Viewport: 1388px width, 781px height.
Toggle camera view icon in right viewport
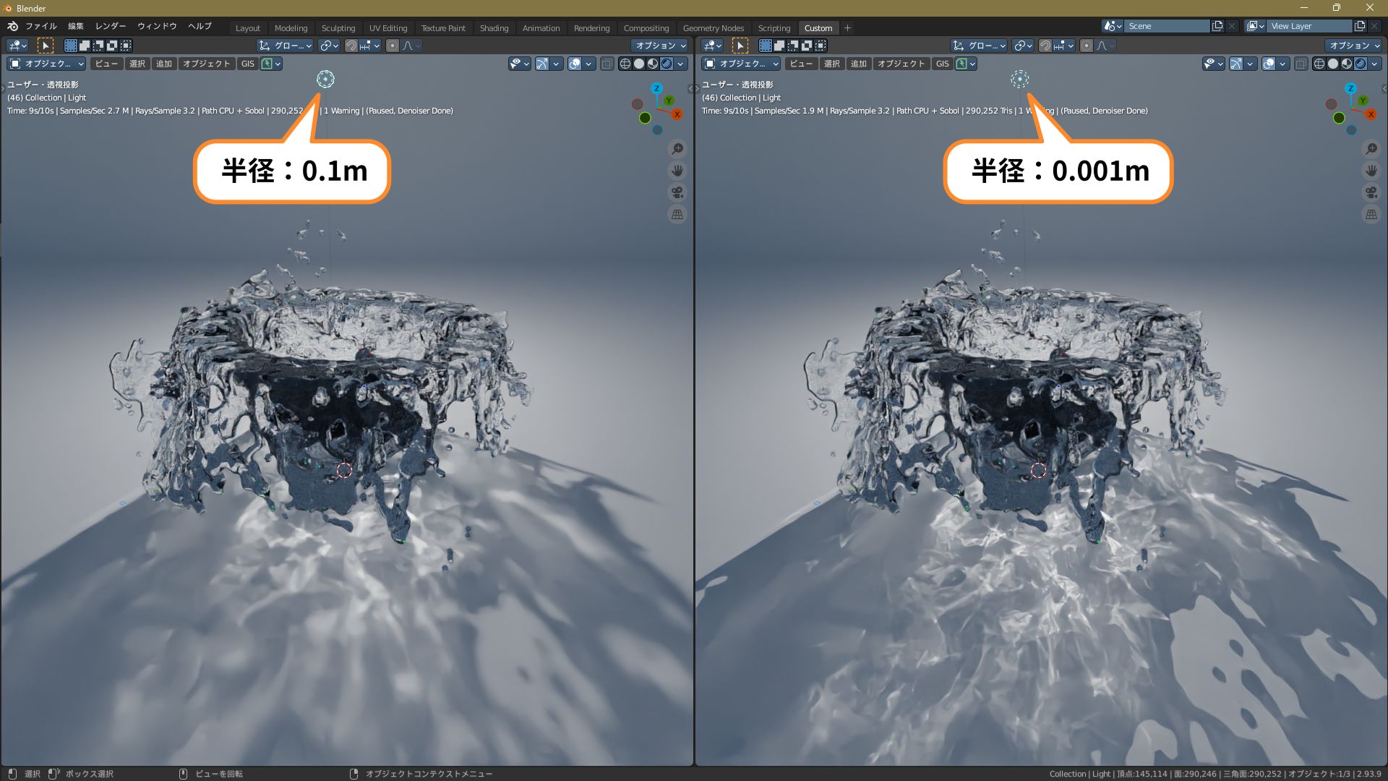point(1371,192)
